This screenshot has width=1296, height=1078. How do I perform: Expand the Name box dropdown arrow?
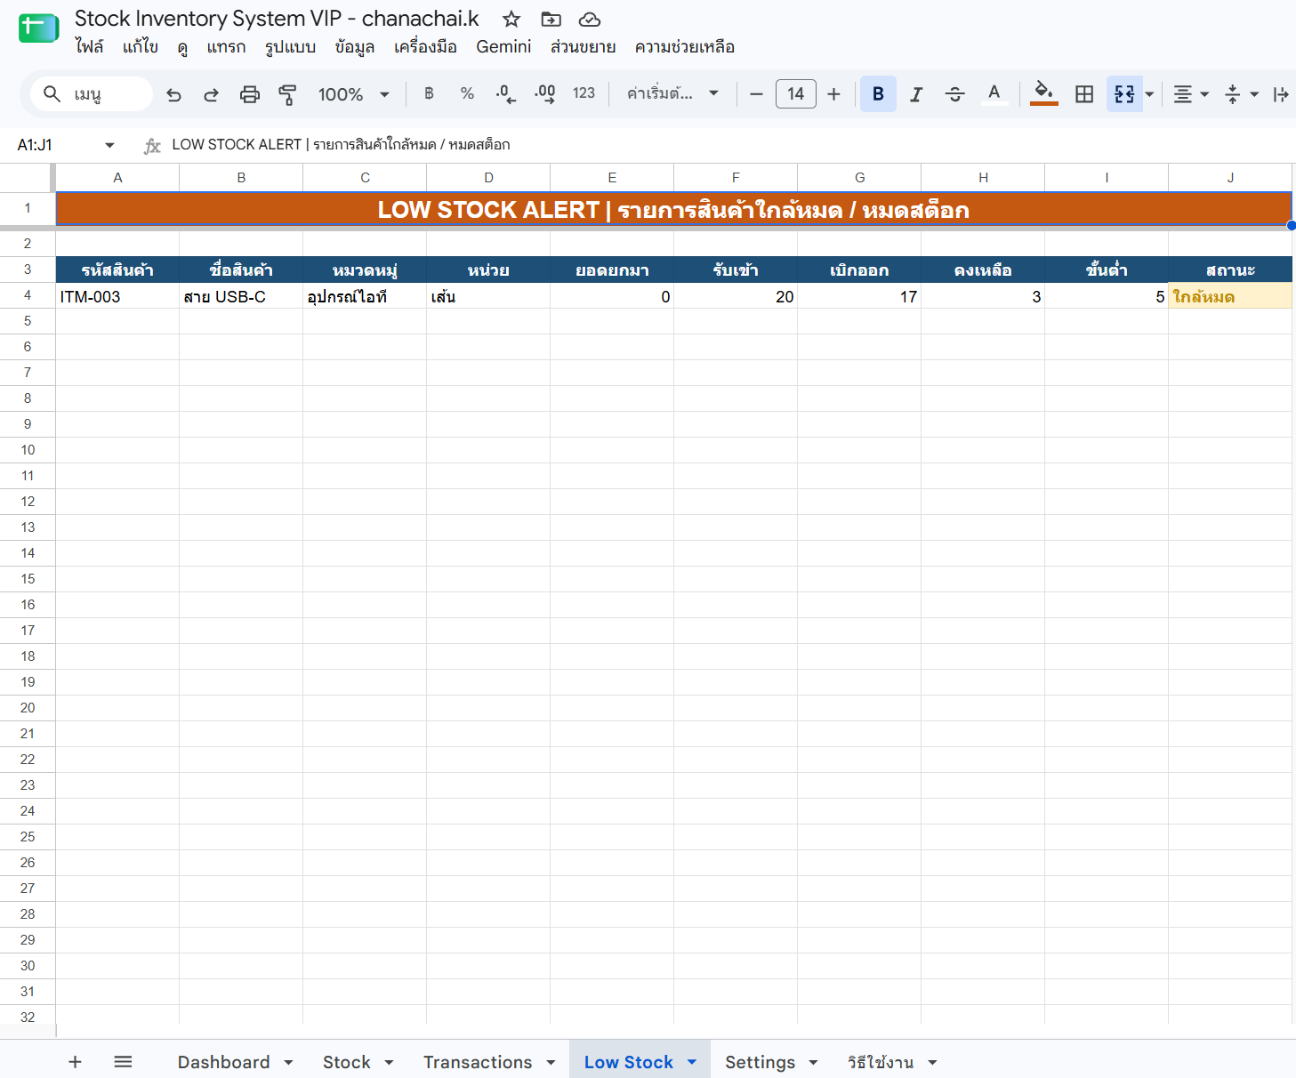coord(109,145)
